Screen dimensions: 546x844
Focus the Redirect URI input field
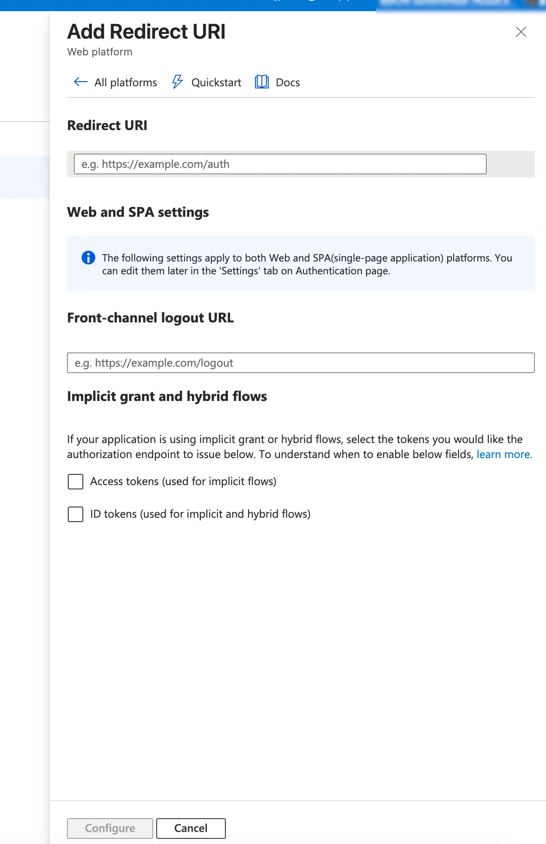(280, 164)
